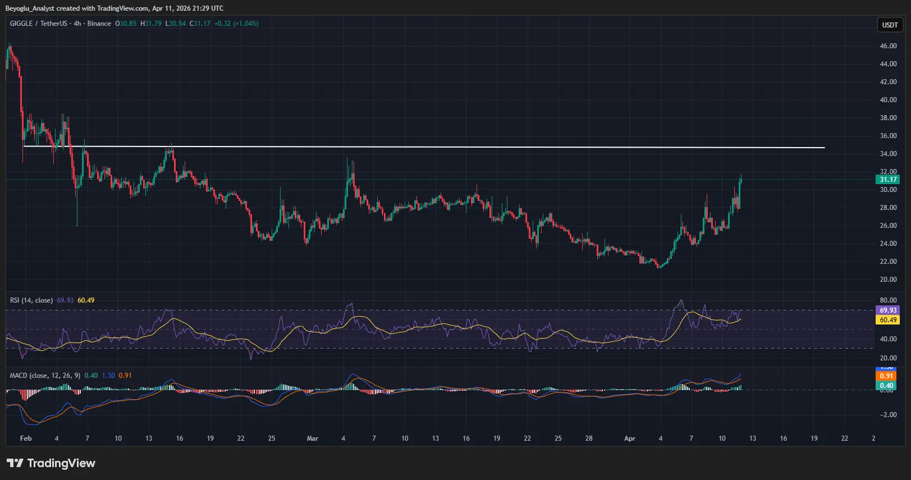Image resolution: width=911 pixels, height=480 pixels.
Task: Click the 38.00 price axis label
Action: pyautogui.click(x=888, y=118)
